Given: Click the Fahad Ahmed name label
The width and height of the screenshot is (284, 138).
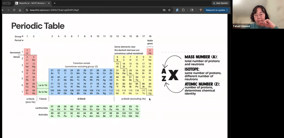Looking at the screenshot, I should coord(241,26).
